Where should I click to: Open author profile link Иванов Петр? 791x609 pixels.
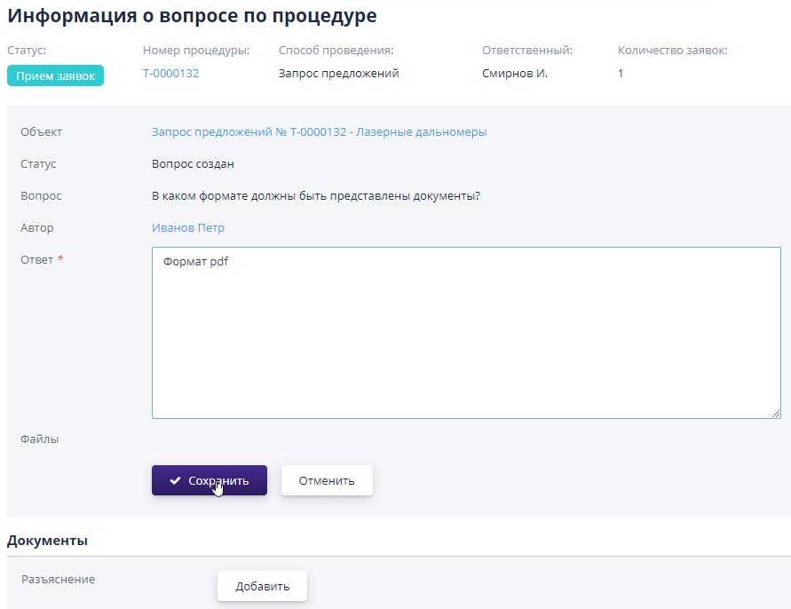188,227
